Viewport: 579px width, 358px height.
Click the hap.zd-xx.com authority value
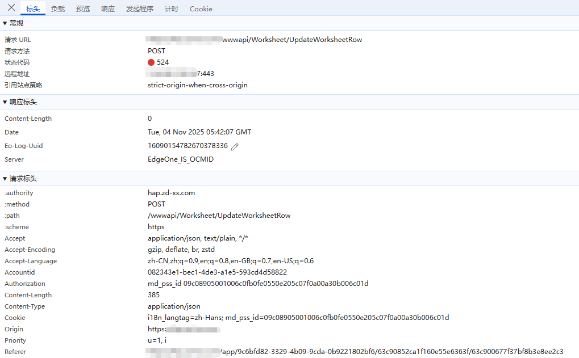(x=171, y=193)
